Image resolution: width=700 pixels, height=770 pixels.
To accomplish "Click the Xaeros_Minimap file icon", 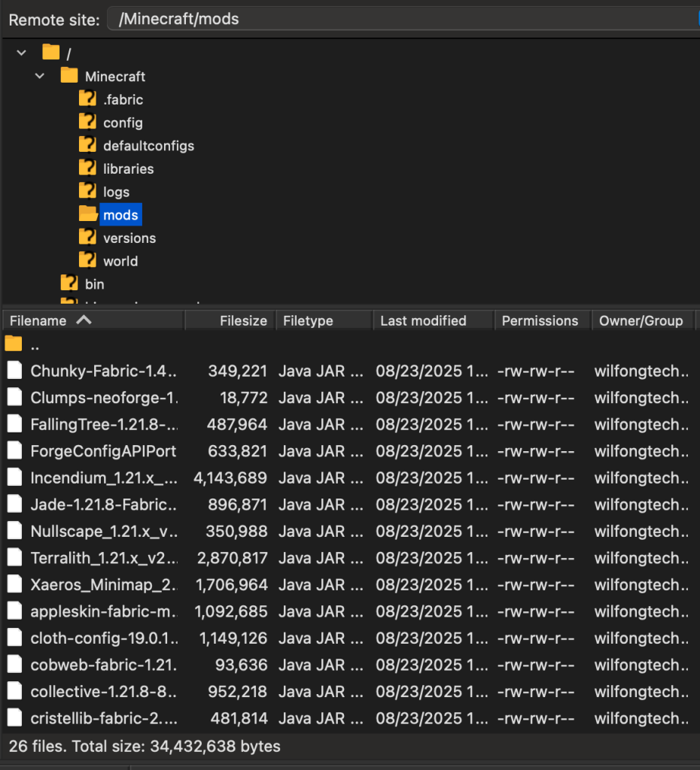I will coord(15,584).
